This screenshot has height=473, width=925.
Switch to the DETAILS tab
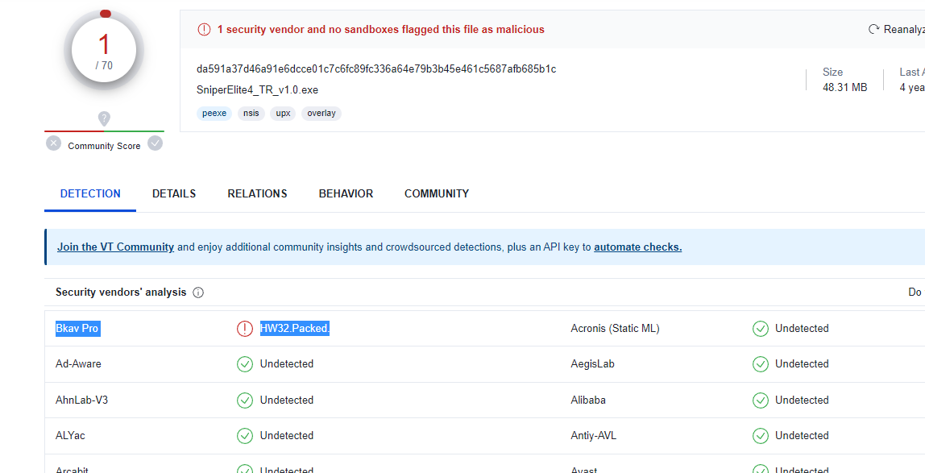[x=174, y=194]
